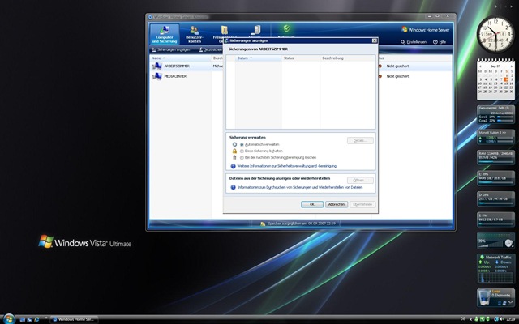This screenshot has height=324, width=519.
Task: Open the Recycle Bin gadget
Action: (x=495, y=297)
